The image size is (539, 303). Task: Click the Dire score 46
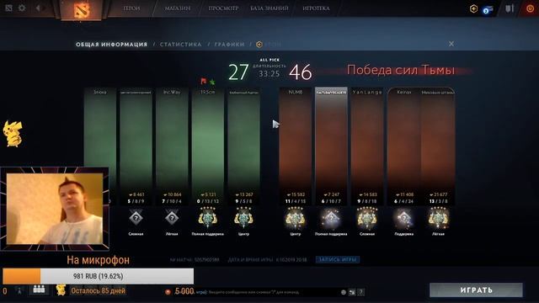pos(301,72)
